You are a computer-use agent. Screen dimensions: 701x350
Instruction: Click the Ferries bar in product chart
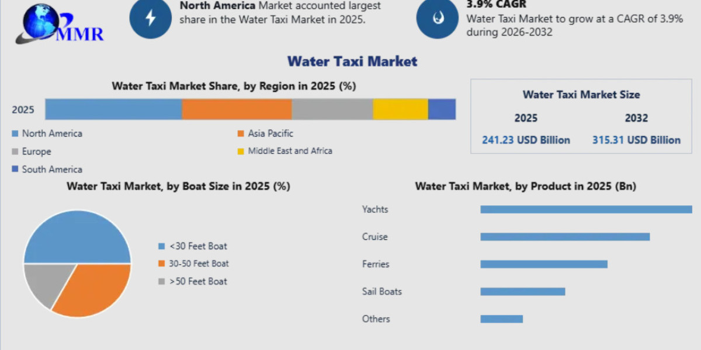[544, 264]
